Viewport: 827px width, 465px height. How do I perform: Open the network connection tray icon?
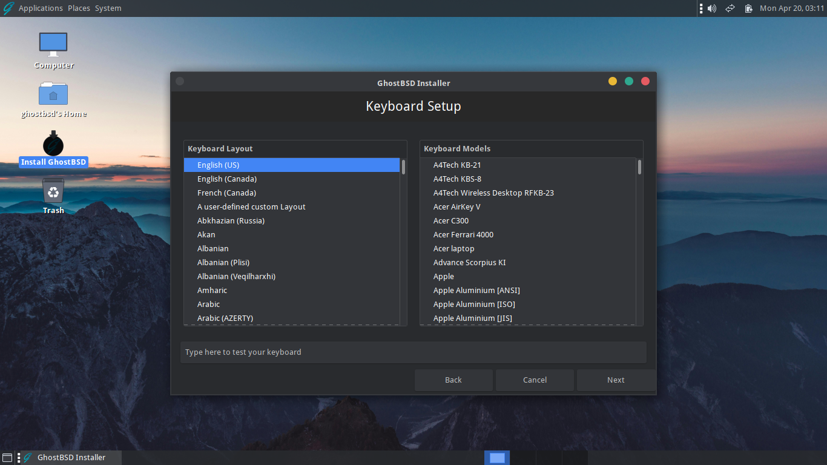click(730, 8)
